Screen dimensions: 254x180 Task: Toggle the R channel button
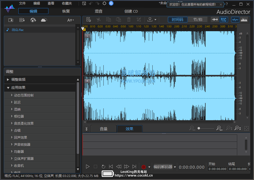click(87, 81)
